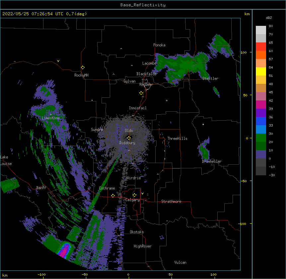Click the Airdrie city label
Viewport: 286px width, 279px height.
(134, 178)
